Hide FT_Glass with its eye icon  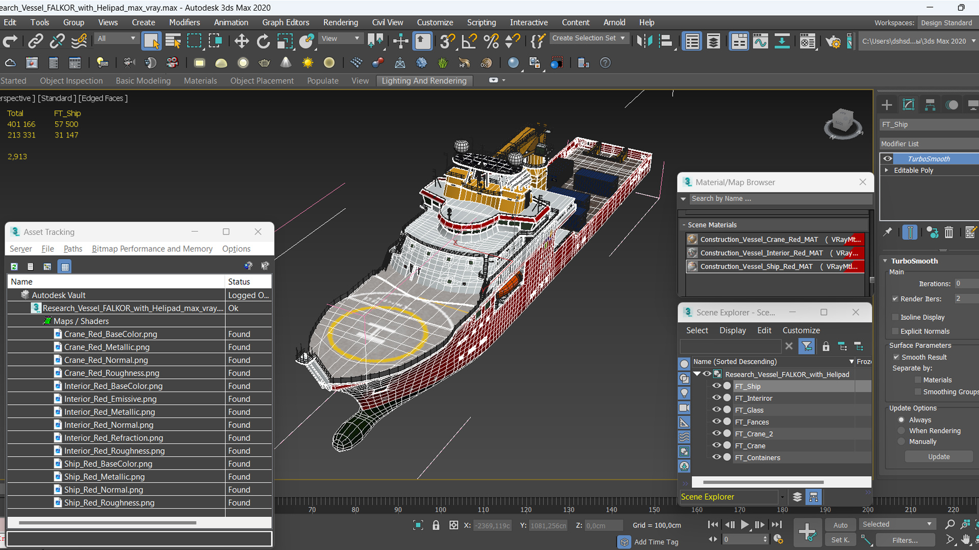tap(716, 409)
